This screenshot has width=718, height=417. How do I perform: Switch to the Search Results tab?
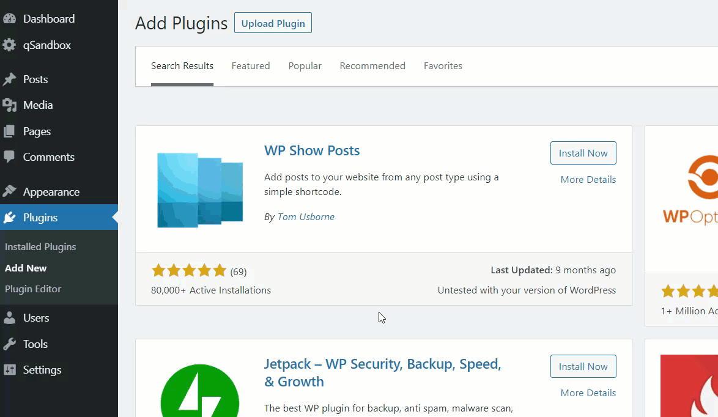point(182,66)
